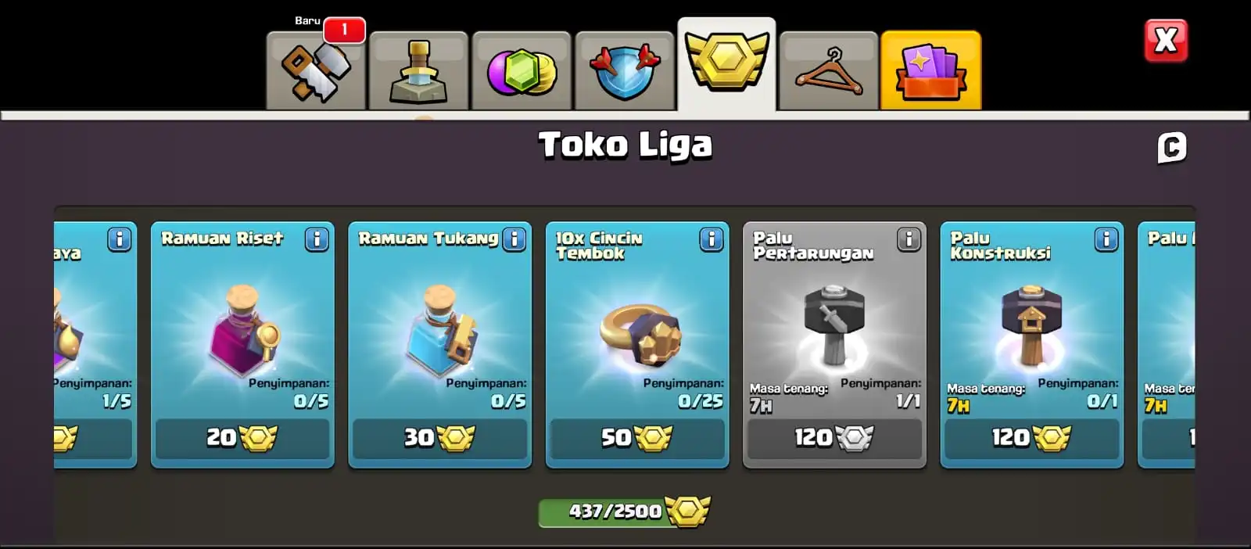
Task: Show info for Palu Pertarungan
Action: [x=909, y=239]
